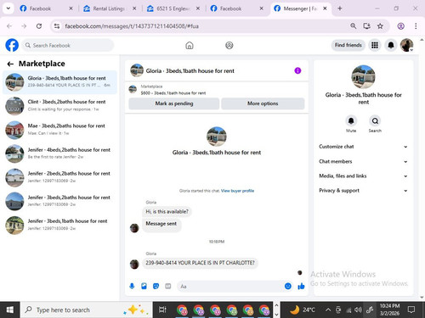Click the message text box Aa
Screen dimensions: 425x318
coord(230,287)
